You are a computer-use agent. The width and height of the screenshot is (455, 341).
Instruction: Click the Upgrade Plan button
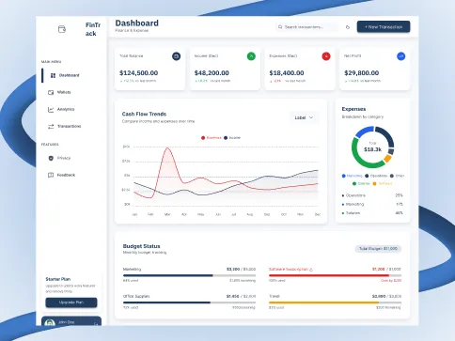[x=71, y=302]
